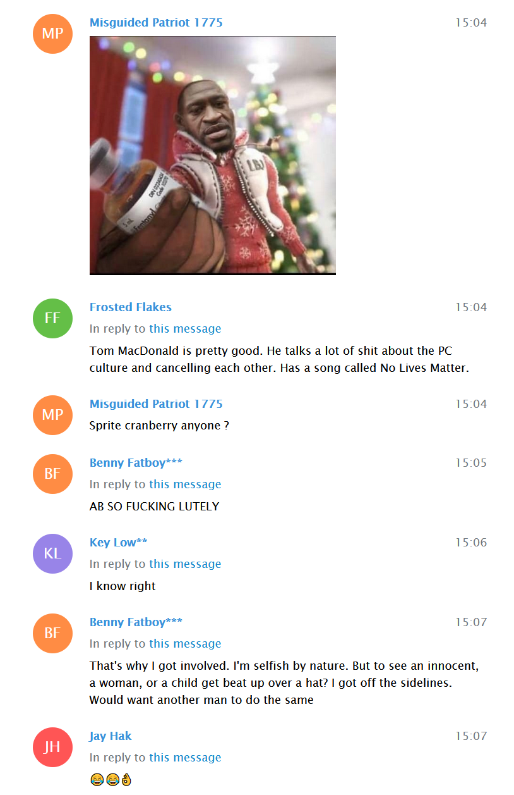514x795 pixels.
Task: Follow 'this message' link in Key Low reply
Action: tap(185, 564)
